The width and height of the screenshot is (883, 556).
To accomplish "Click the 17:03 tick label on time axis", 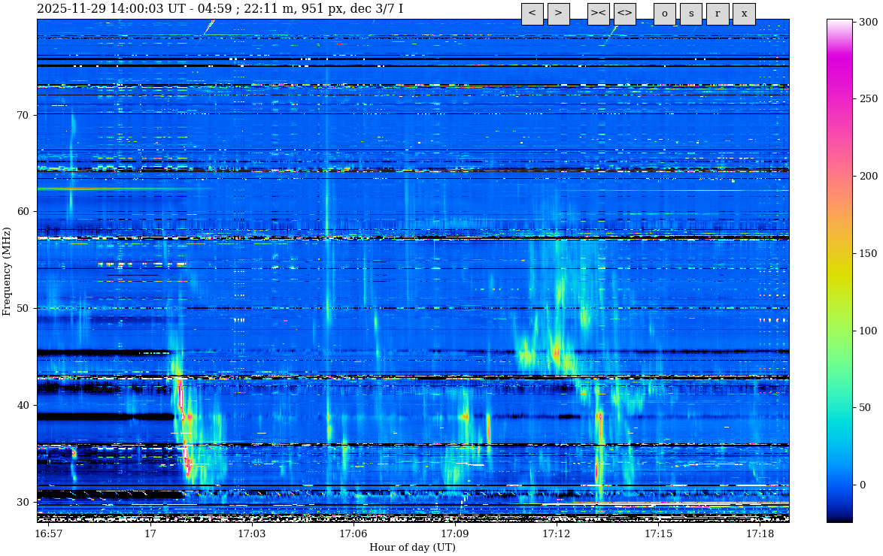I will pyautogui.click(x=252, y=533).
